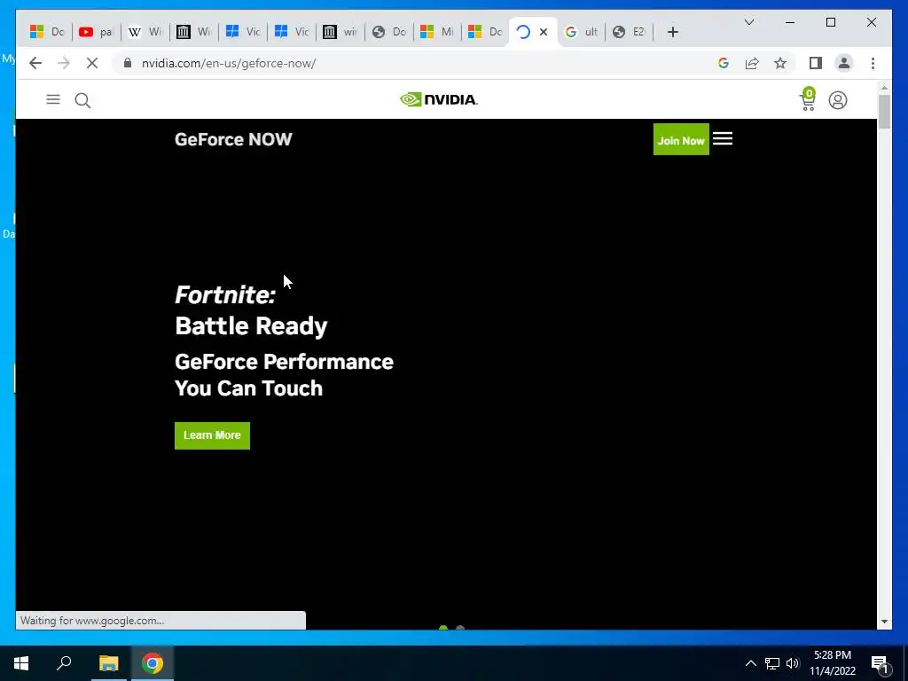Click the browser forward arrow
This screenshot has height=681, width=908.
point(64,63)
